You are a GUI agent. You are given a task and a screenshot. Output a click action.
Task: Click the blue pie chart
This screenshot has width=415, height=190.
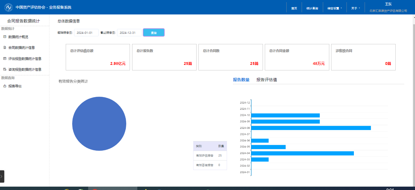pos(99,124)
